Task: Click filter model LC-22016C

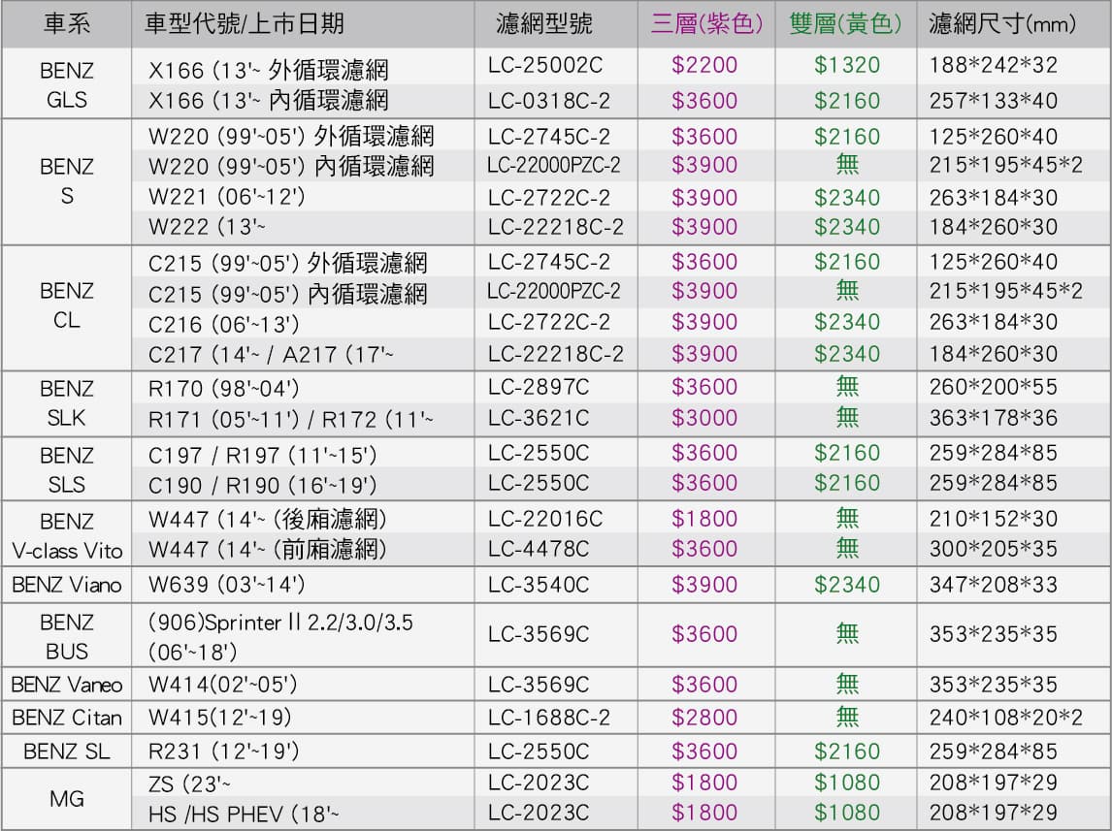Action: (x=544, y=519)
